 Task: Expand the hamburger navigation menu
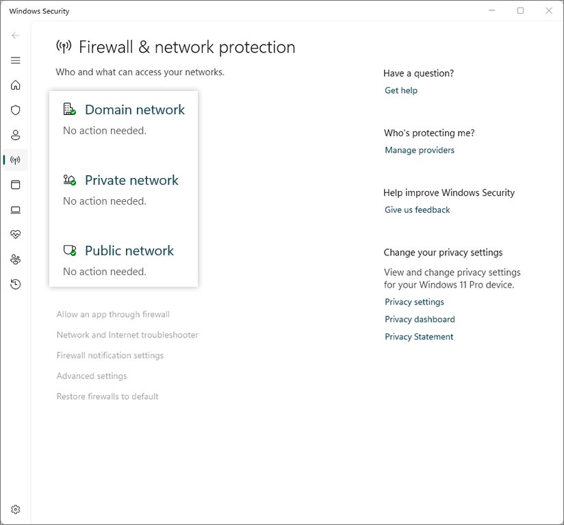coord(16,60)
